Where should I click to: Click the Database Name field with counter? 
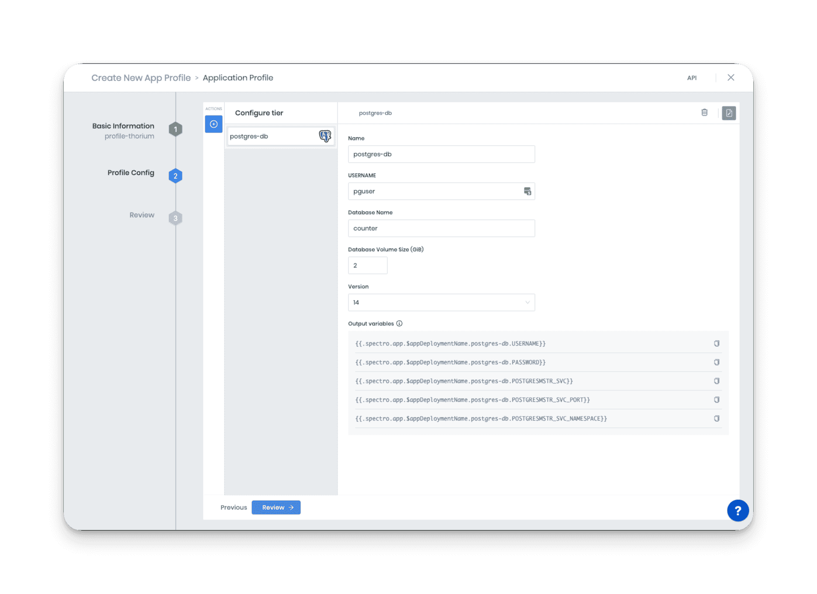441,228
